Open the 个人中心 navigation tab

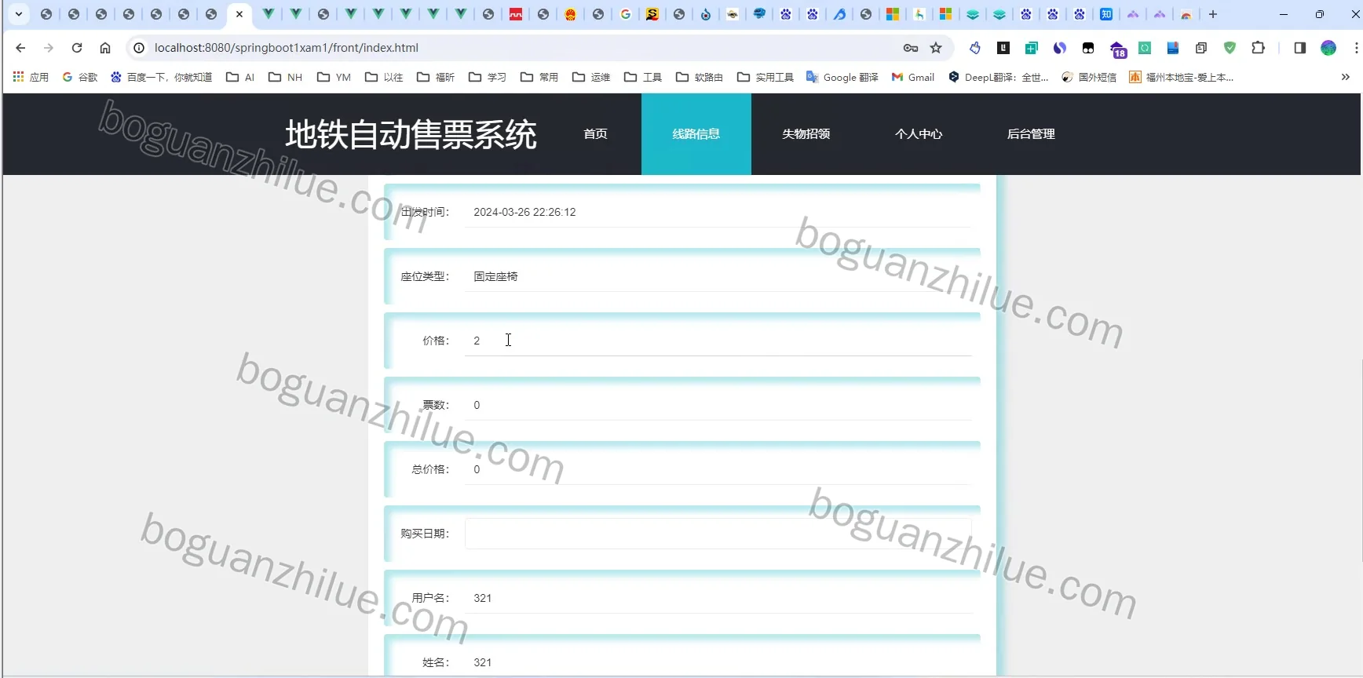coord(919,134)
